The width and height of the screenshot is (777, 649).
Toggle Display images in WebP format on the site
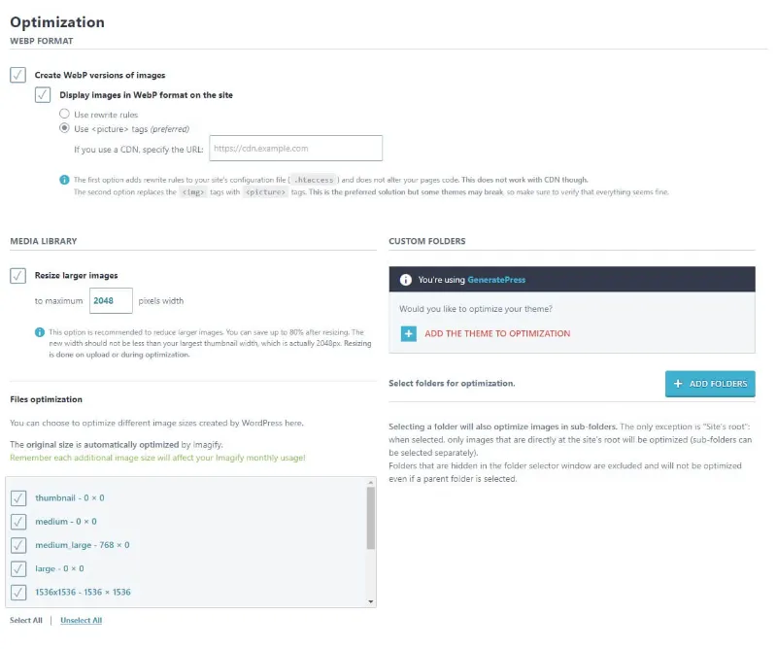coord(42,94)
